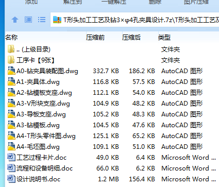
Task: Click the 116.8 KB size value
Action: coord(106,82)
